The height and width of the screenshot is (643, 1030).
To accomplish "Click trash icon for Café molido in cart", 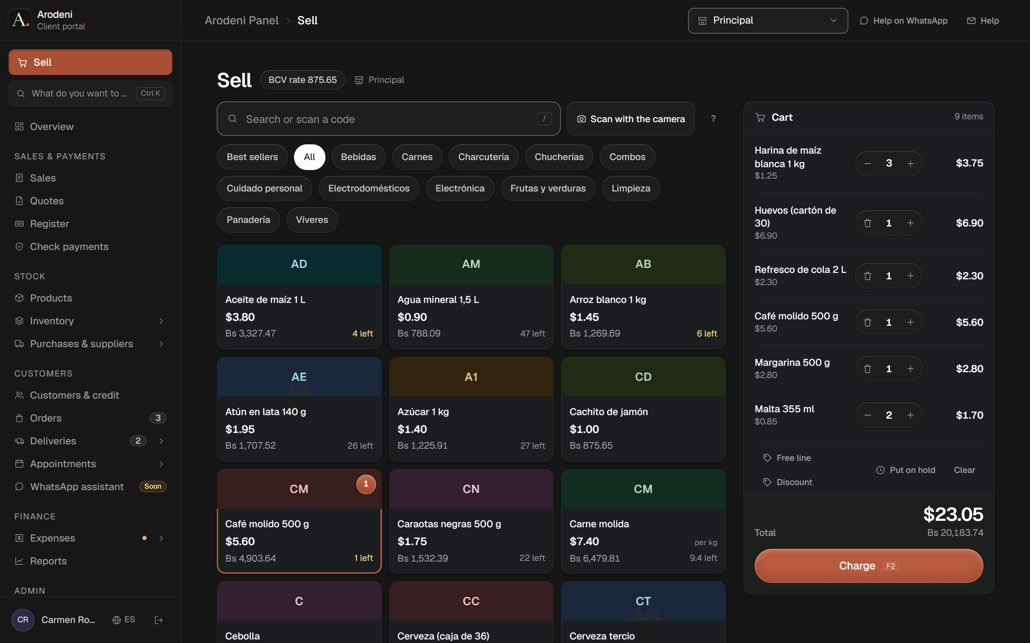I will pyautogui.click(x=867, y=322).
